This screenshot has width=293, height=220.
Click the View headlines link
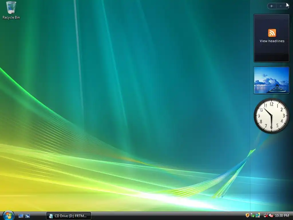click(x=272, y=41)
